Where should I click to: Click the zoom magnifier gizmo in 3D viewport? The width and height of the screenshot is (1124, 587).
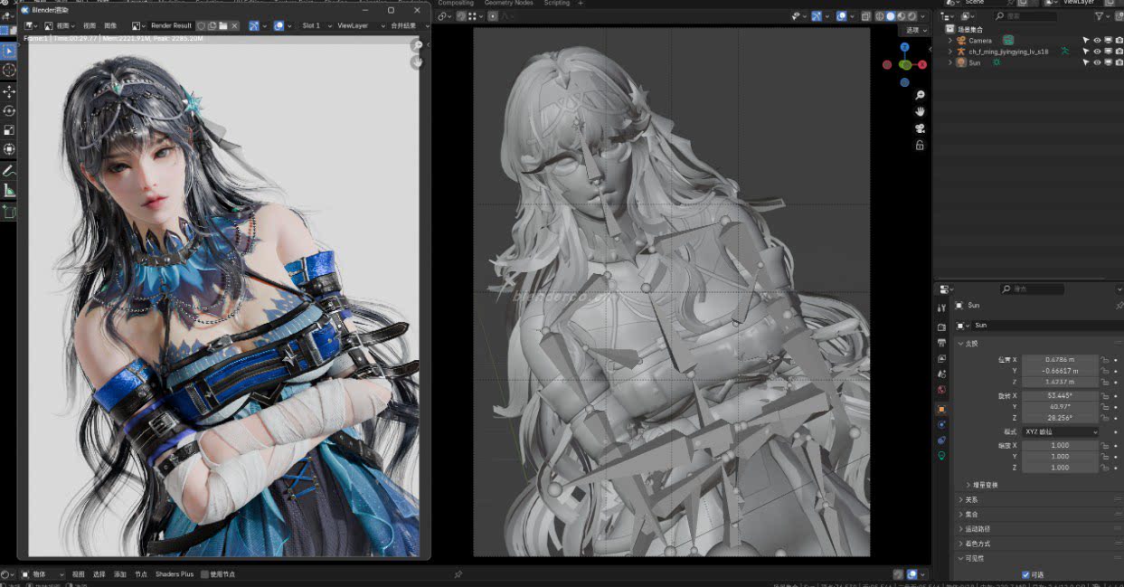920,95
